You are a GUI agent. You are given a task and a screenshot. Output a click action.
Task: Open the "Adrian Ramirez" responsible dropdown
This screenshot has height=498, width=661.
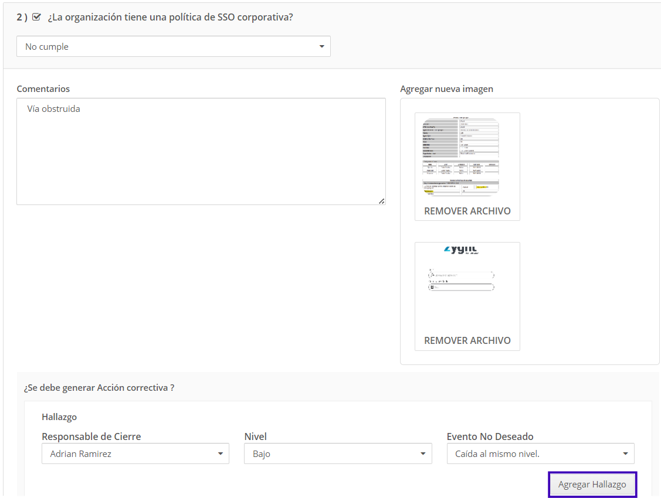coord(135,453)
